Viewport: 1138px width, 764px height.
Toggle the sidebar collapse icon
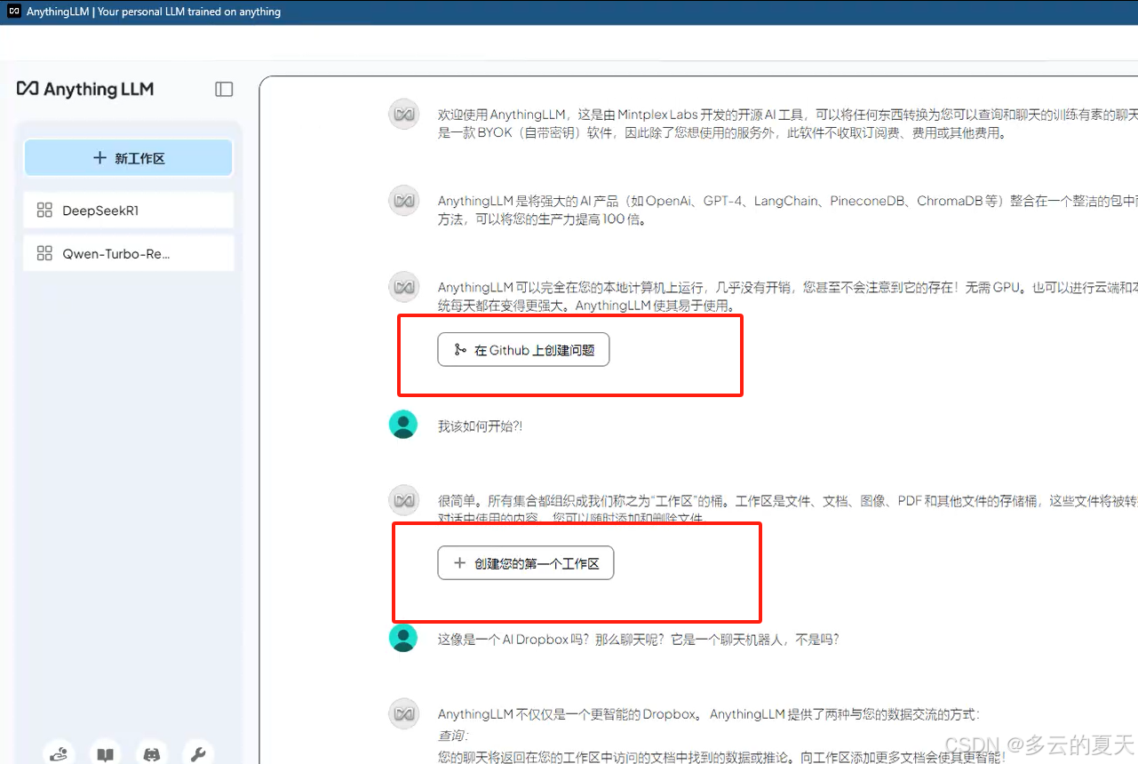coord(224,89)
